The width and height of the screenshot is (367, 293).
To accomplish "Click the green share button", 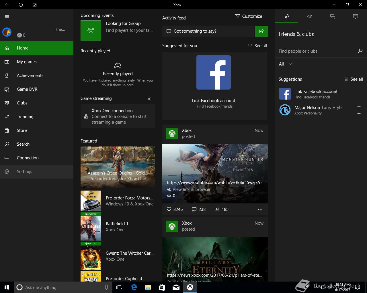I will (261, 31).
